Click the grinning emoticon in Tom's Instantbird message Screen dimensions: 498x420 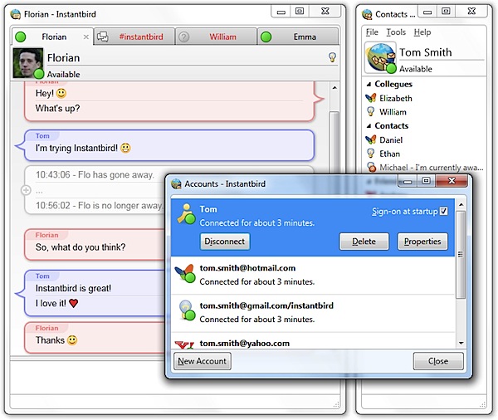click(x=126, y=148)
